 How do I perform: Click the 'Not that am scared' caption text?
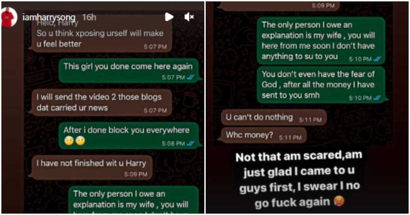coord(299,180)
